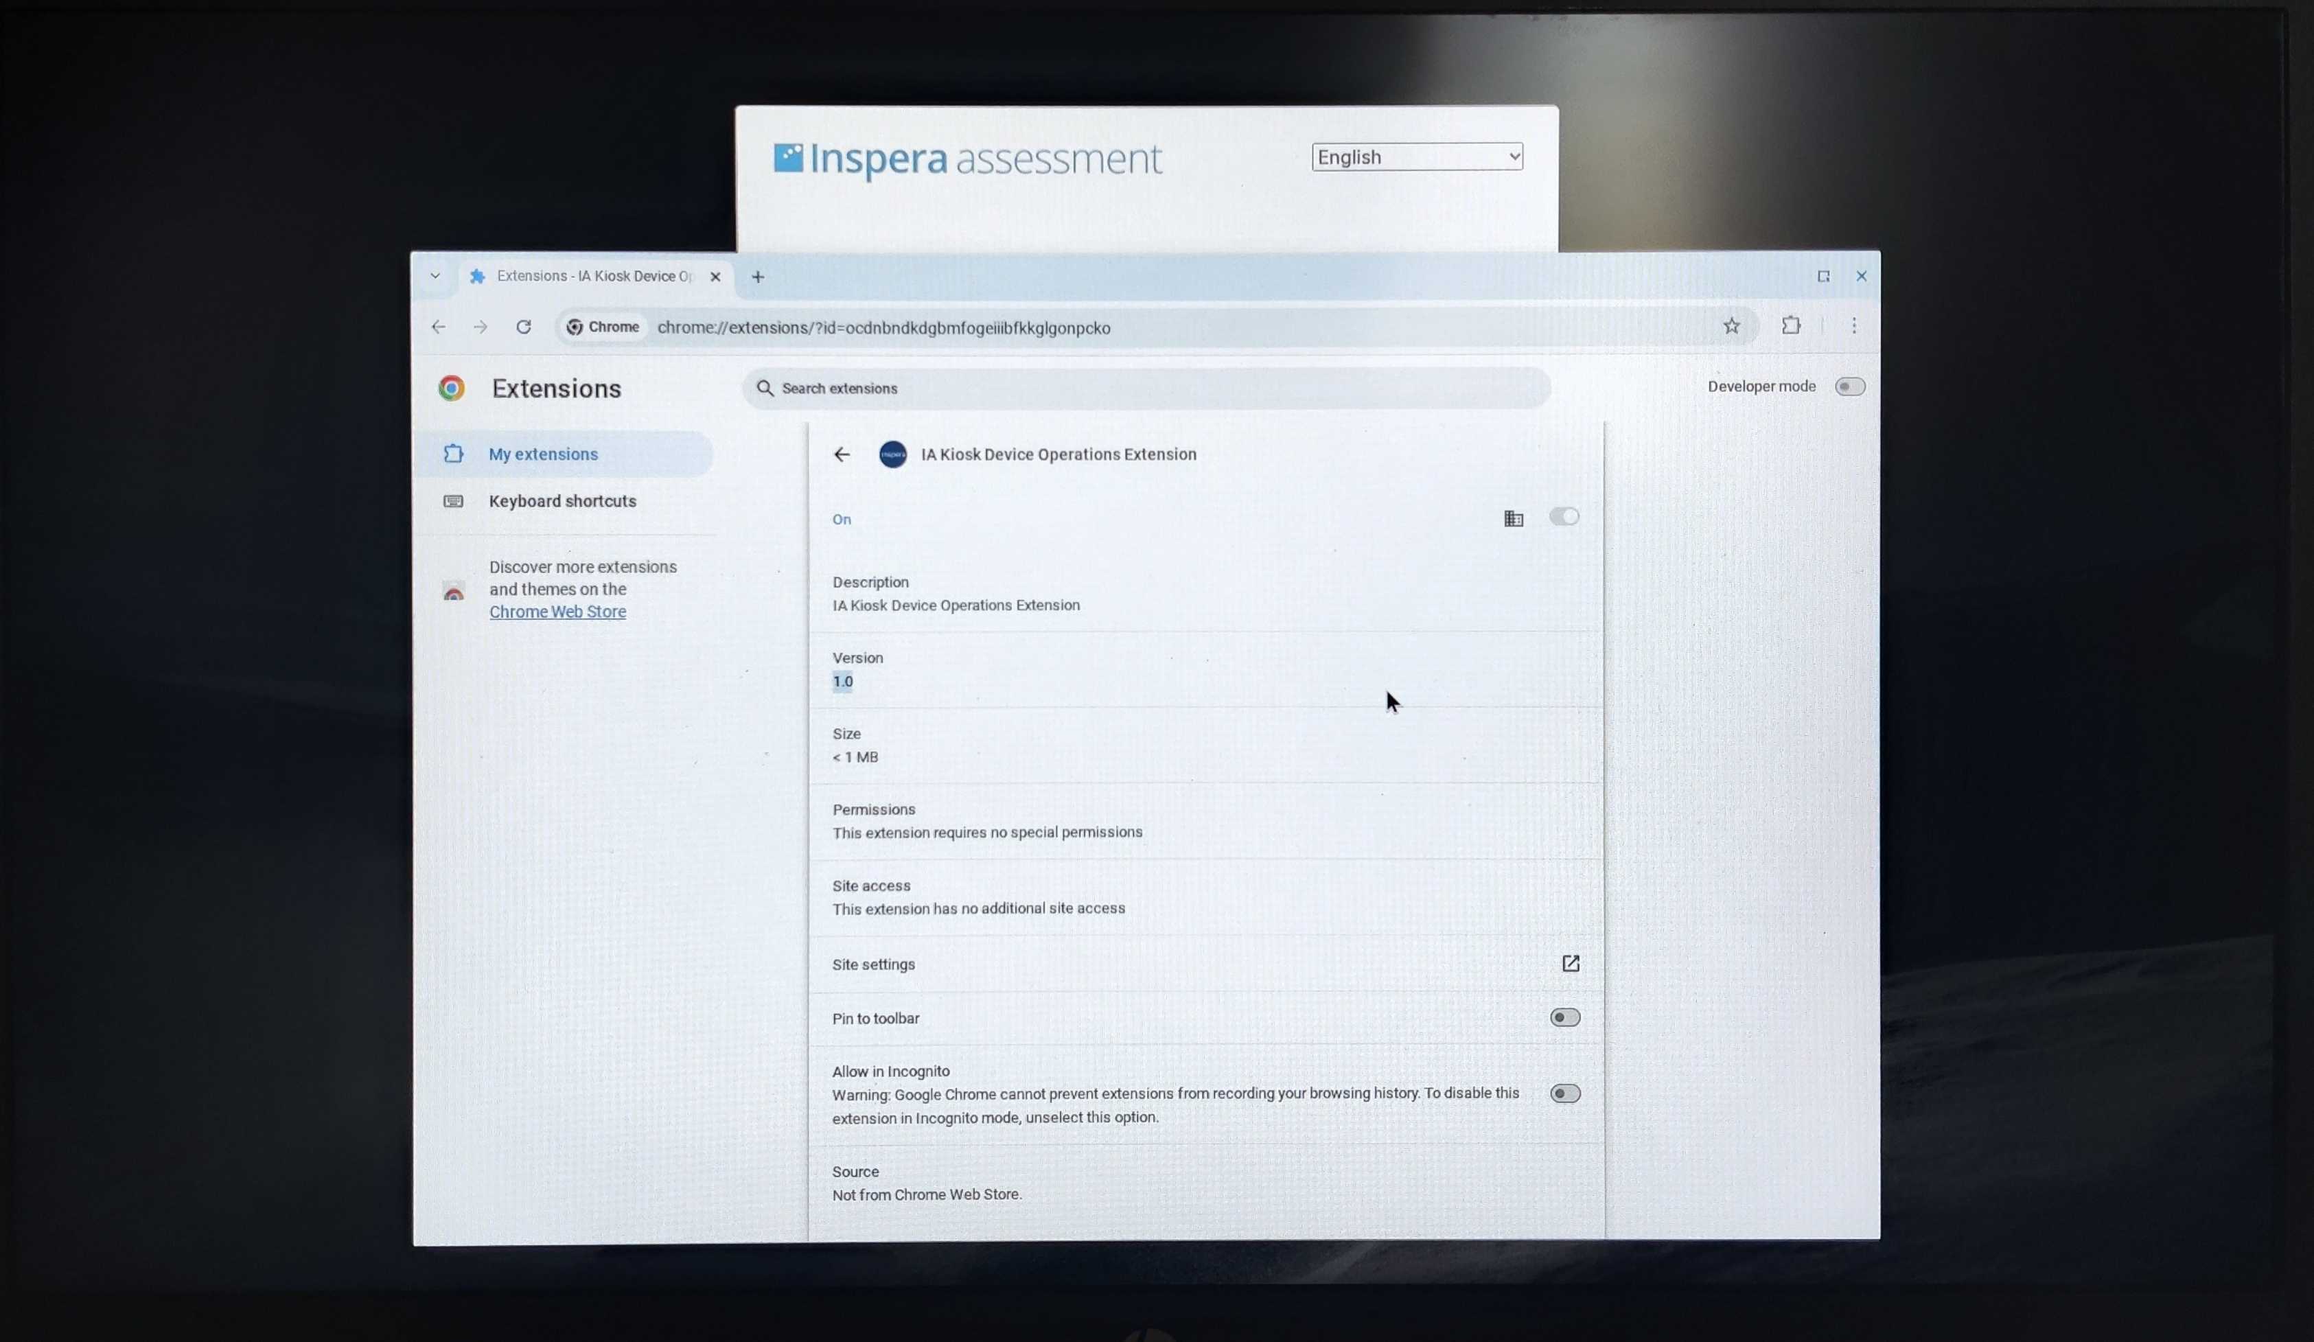Click the Chrome site info chip
Viewport: 2314px width, 1342px height.
pos(603,327)
